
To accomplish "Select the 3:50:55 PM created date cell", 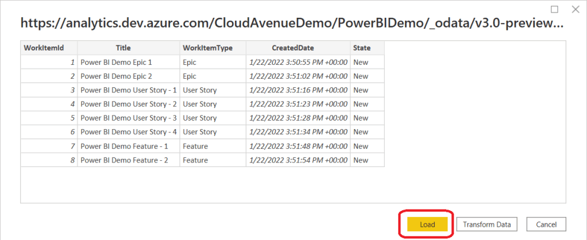I will [298, 62].
